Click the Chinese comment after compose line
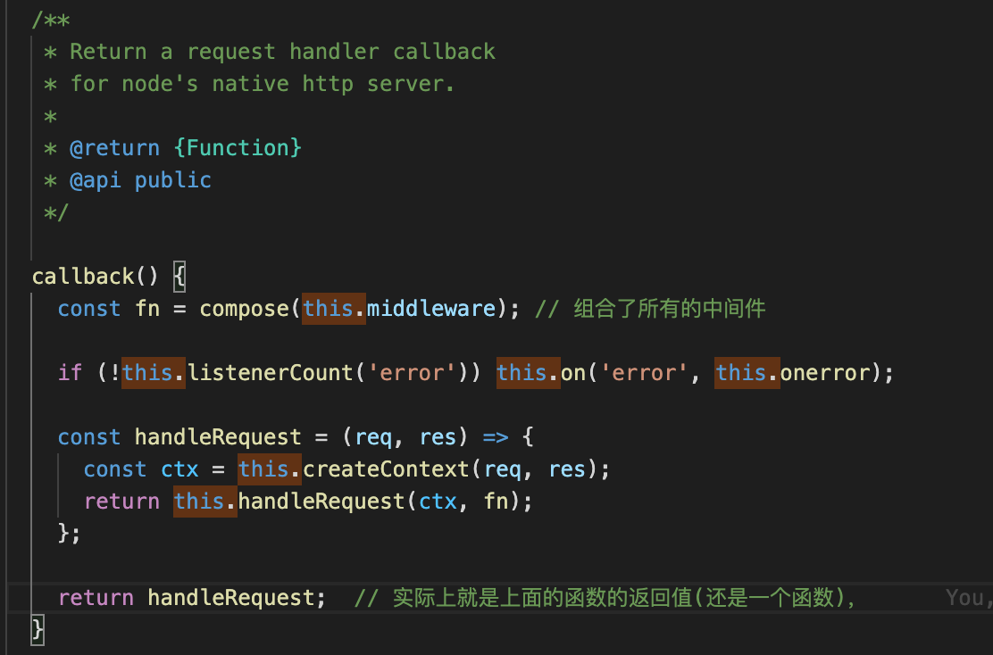993x655 pixels. (650, 309)
